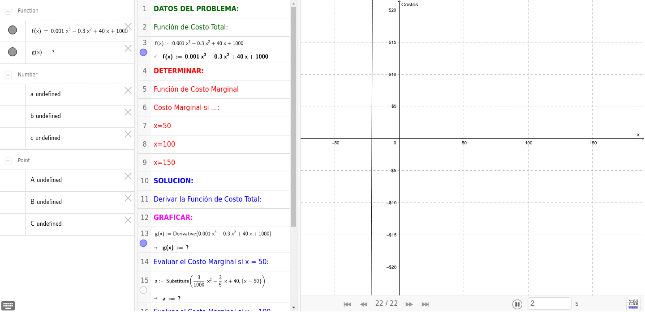
Task: Click g(x) = ? in Algebra view
Action: point(43,52)
